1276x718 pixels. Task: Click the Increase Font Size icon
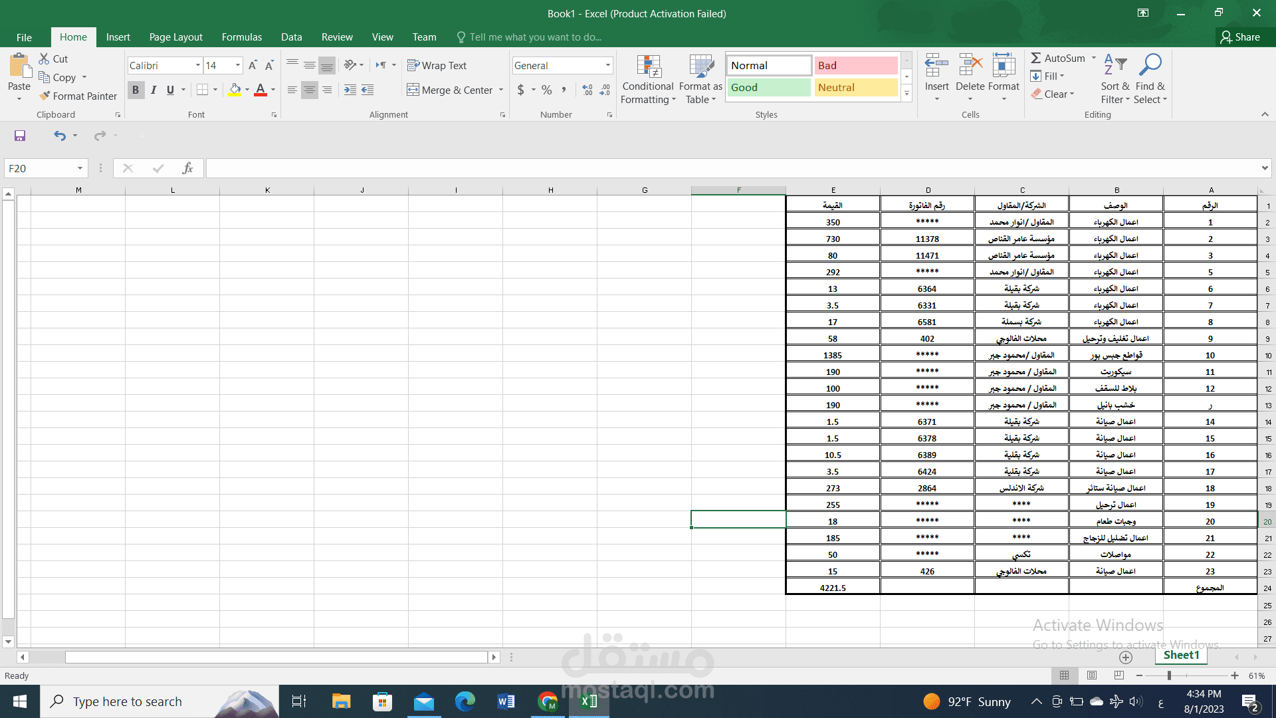pyautogui.click(x=253, y=65)
